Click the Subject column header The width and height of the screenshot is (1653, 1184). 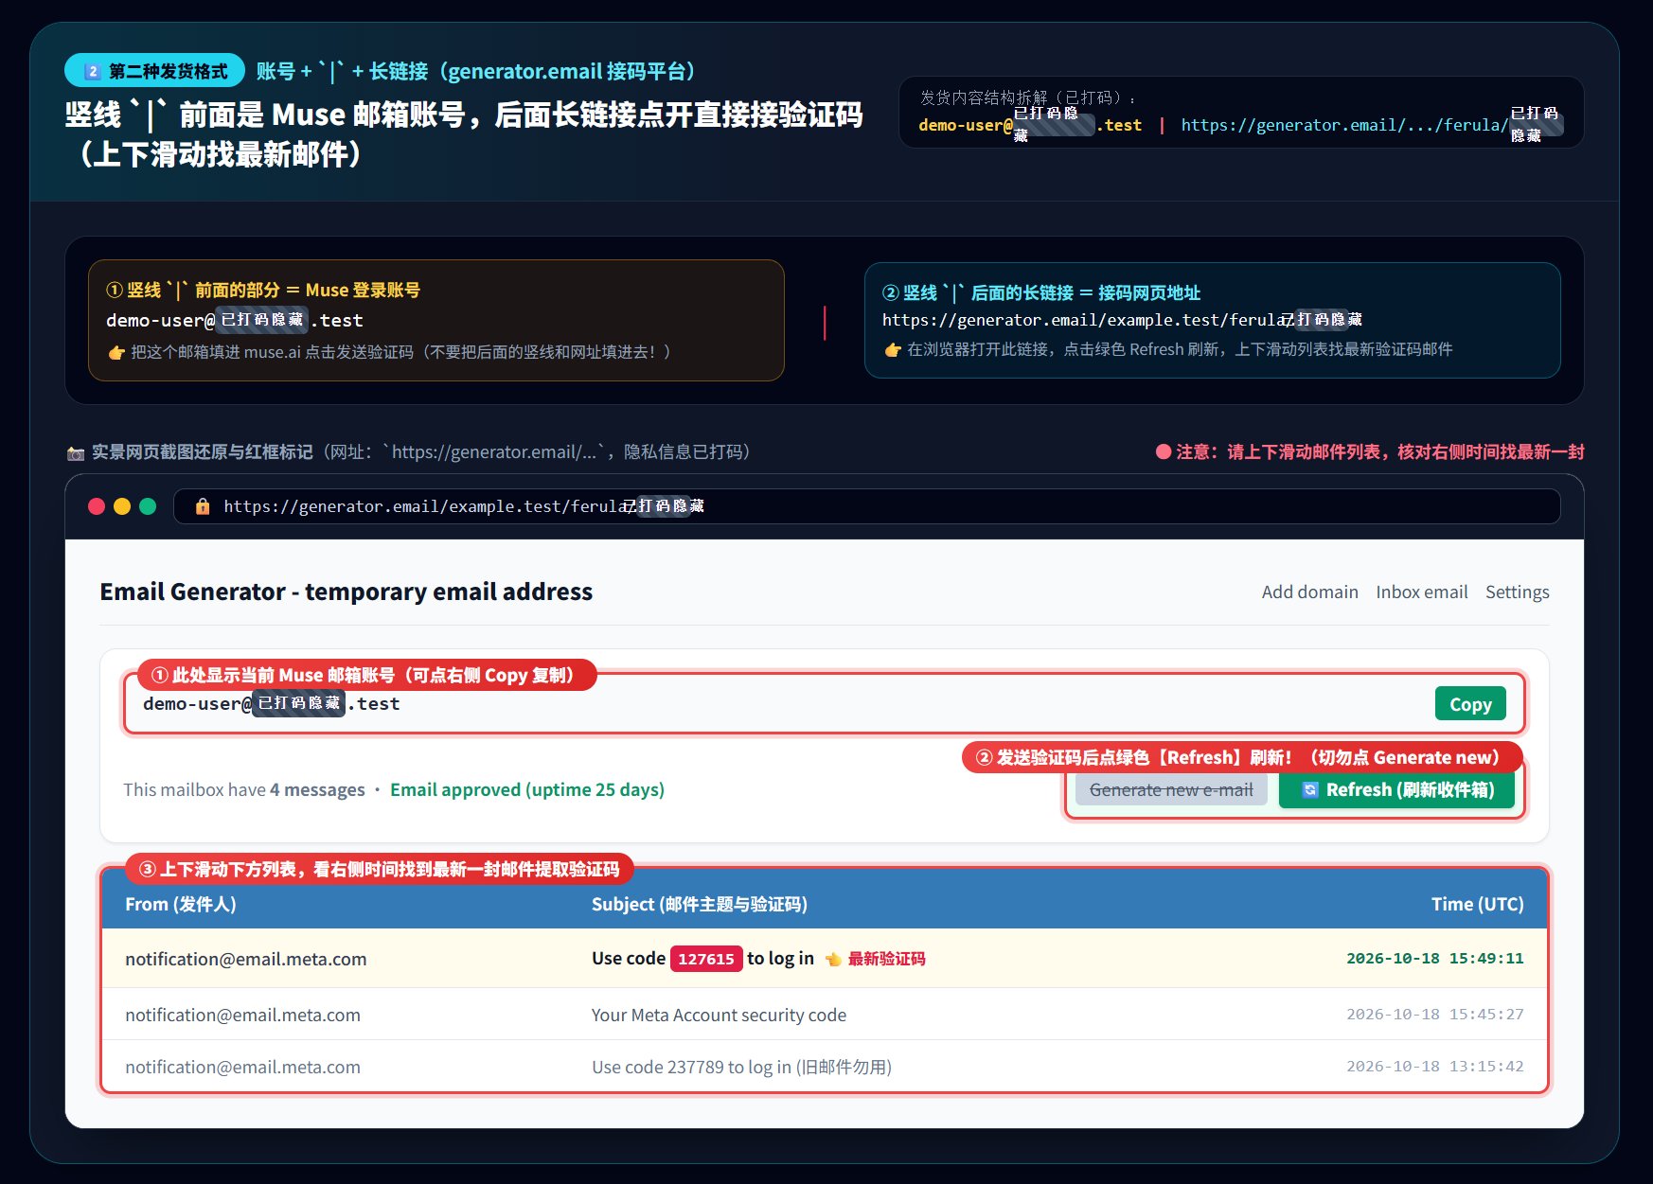point(700,904)
